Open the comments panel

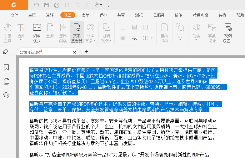pyautogui.click(x=6, y=95)
